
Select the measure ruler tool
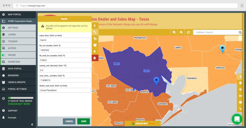tap(240, 109)
